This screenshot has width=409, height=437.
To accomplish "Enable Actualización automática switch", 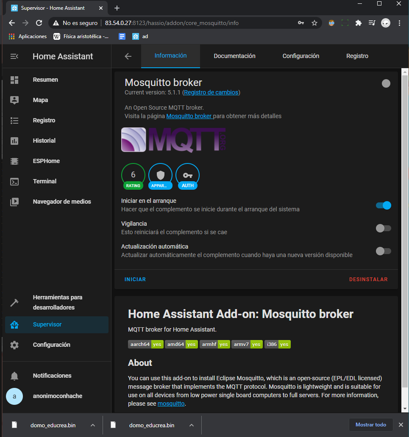I will click(383, 251).
